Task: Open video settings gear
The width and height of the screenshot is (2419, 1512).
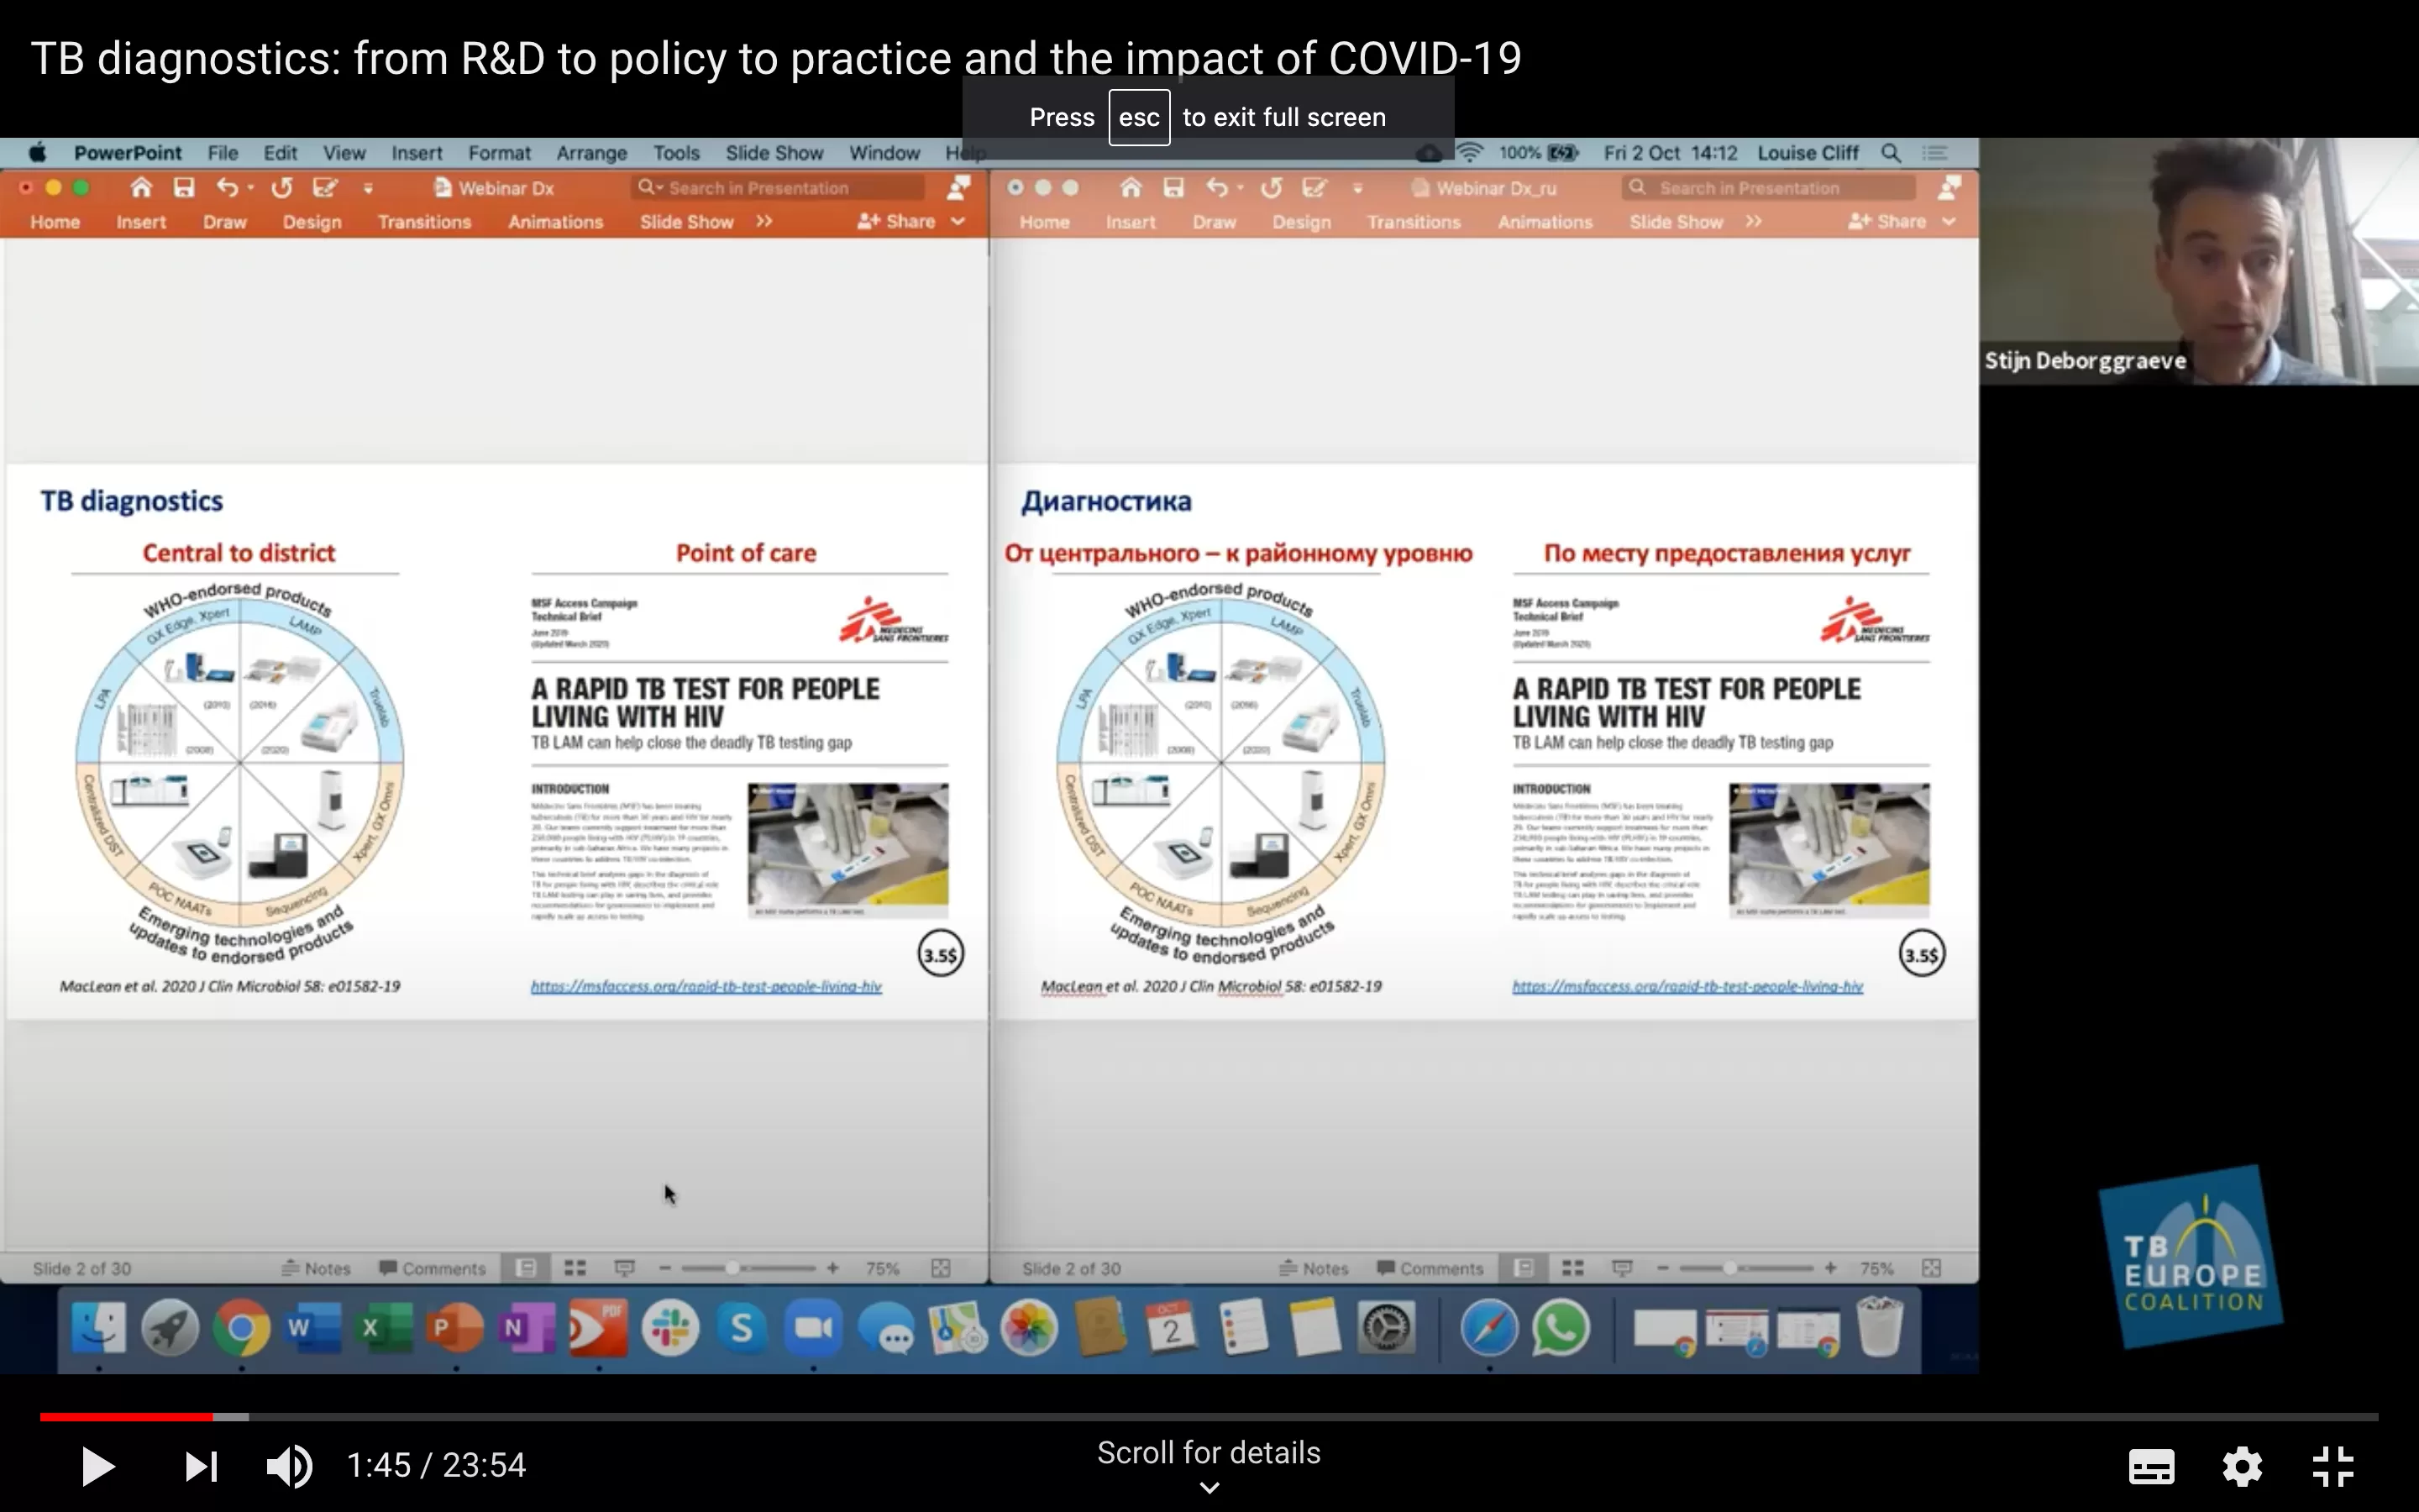Action: click(2242, 1466)
